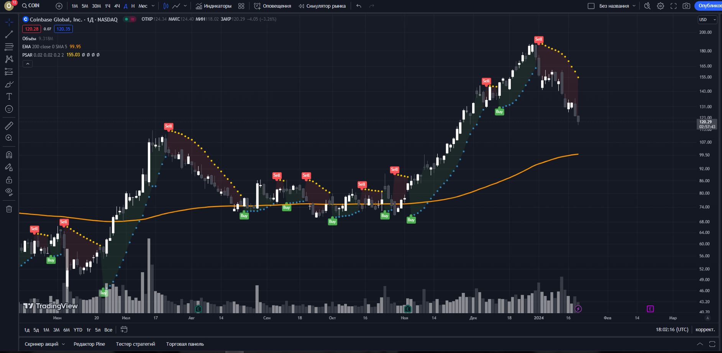Enter fullscreen mode

pos(673,6)
